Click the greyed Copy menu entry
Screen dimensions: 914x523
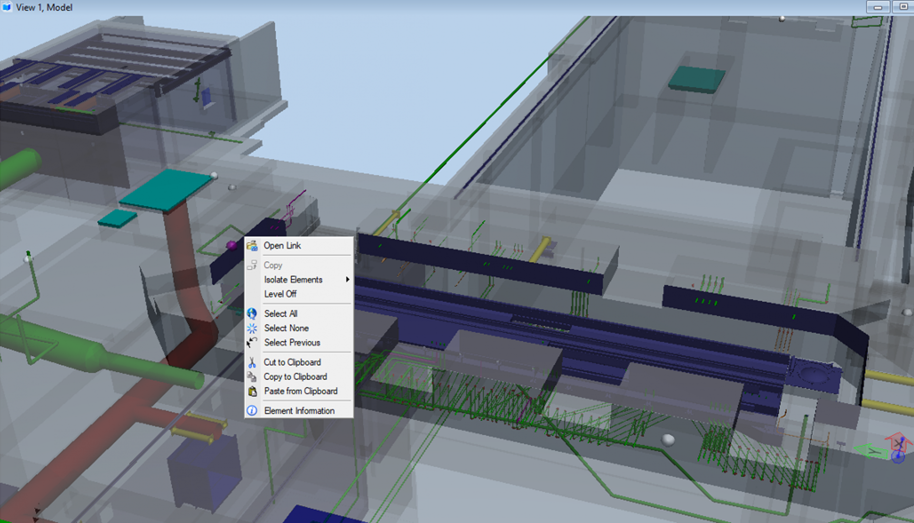point(273,265)
